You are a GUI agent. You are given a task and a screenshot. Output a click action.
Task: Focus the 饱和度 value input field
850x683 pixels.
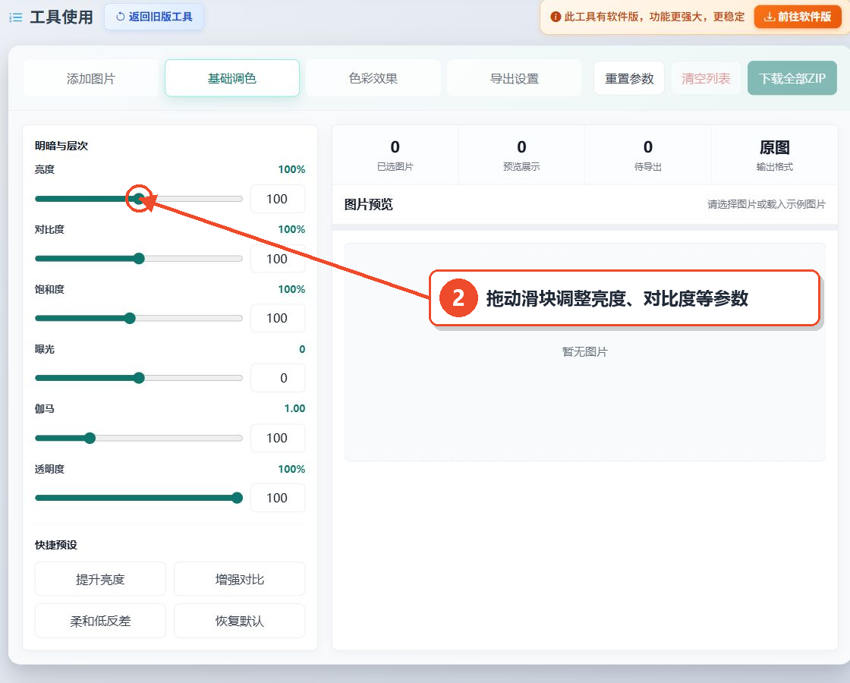point(278,318)
